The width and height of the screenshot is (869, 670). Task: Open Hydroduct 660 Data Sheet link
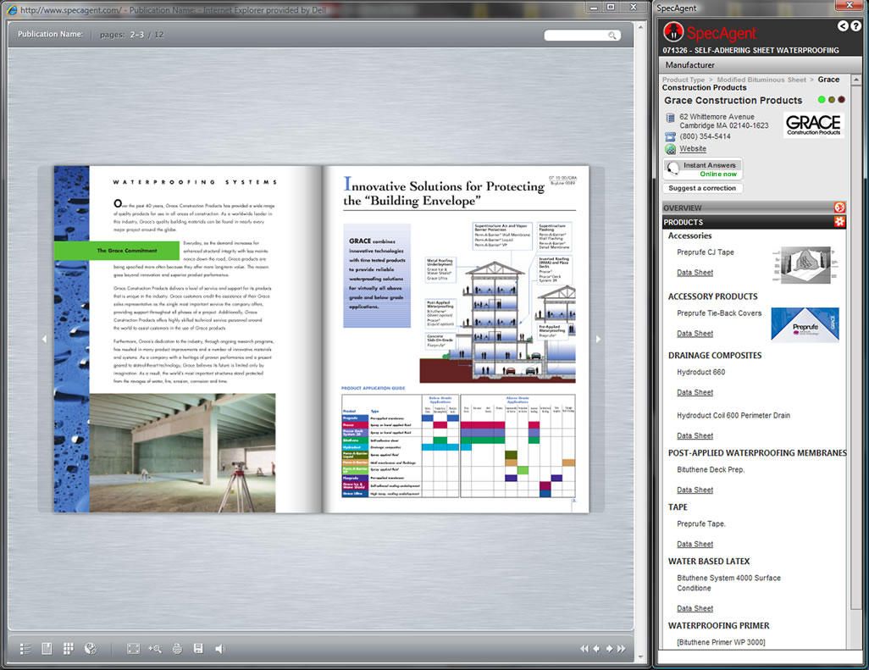695,392
